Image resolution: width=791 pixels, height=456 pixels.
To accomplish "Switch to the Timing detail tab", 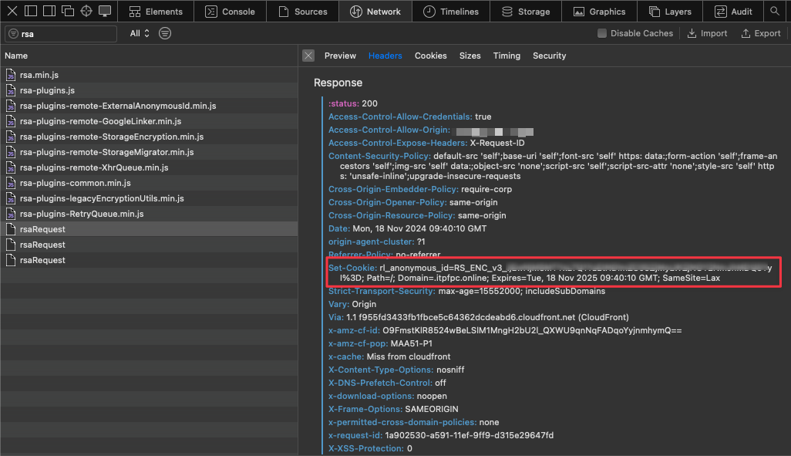I will pyautogui.click(x=507, y=56).
